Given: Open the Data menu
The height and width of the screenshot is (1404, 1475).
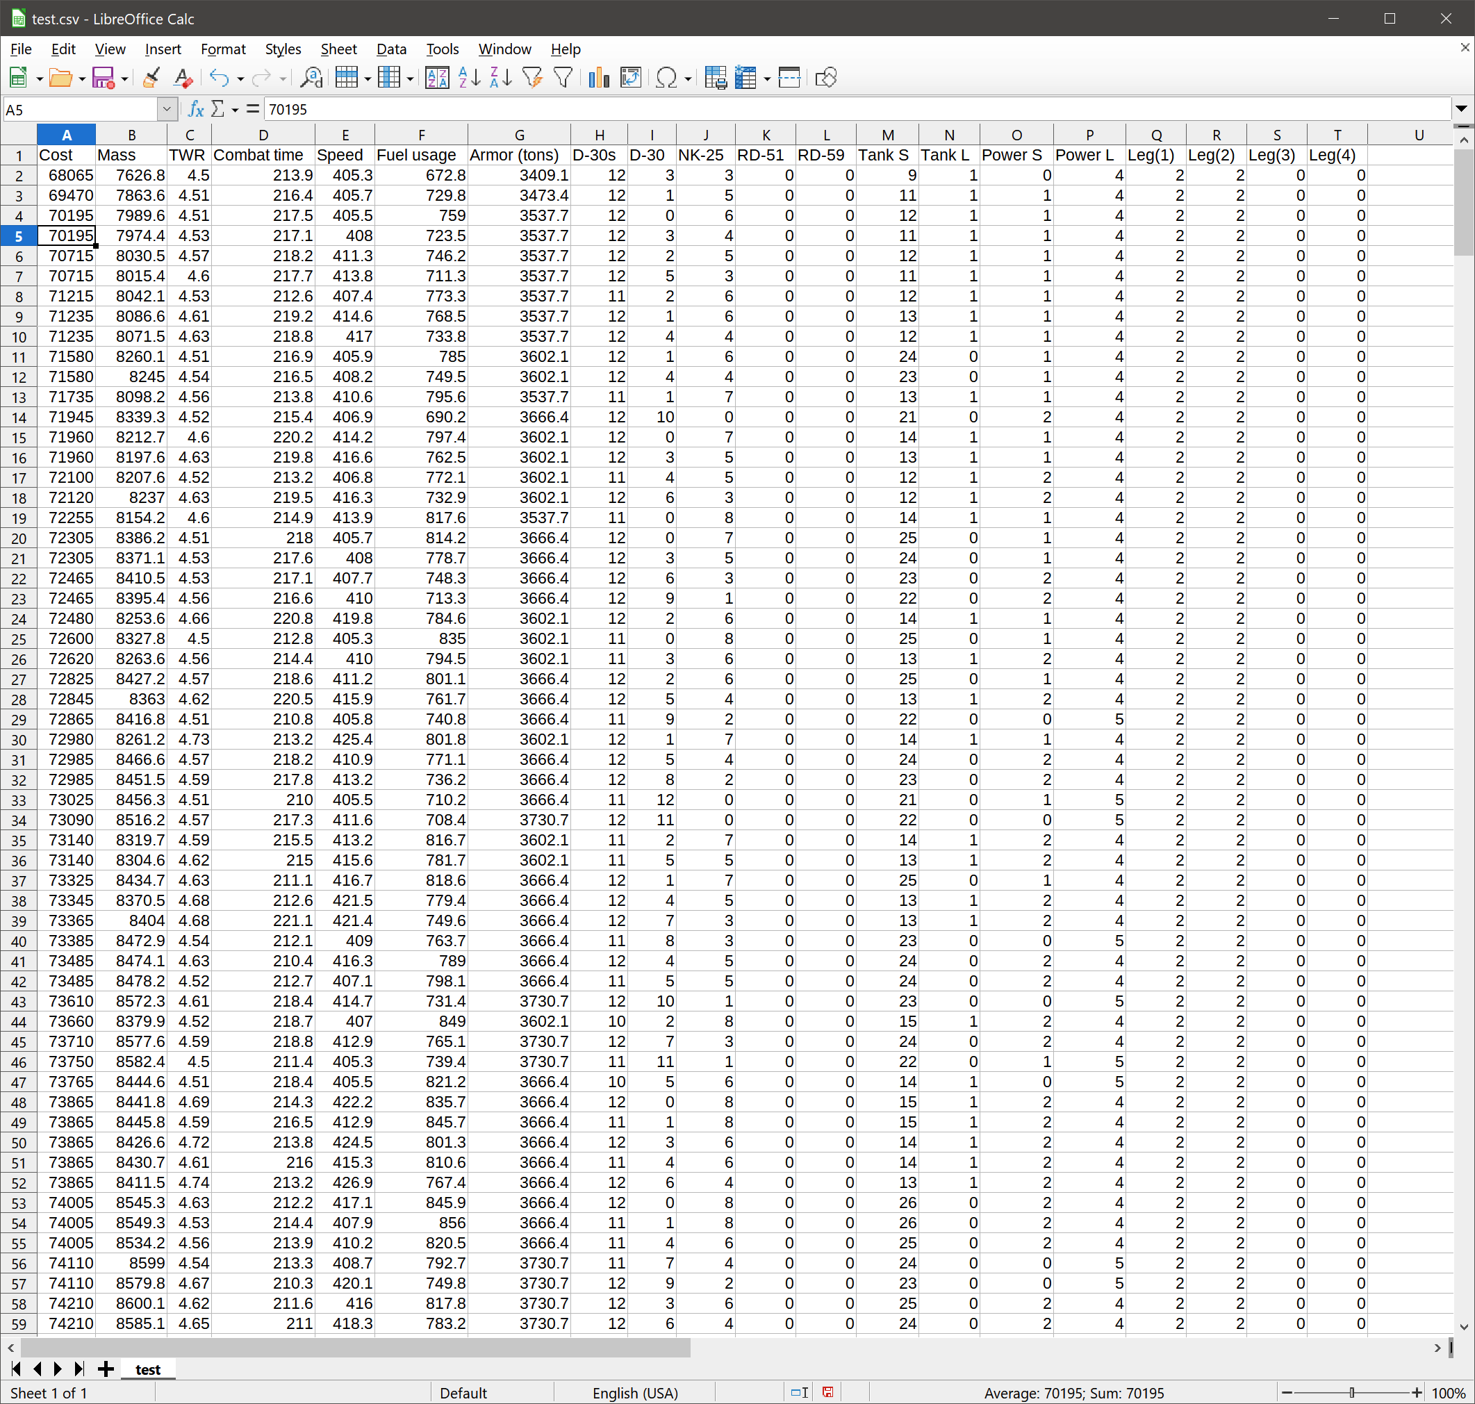Looking at the screenshot, I should (x=391, y=49).
